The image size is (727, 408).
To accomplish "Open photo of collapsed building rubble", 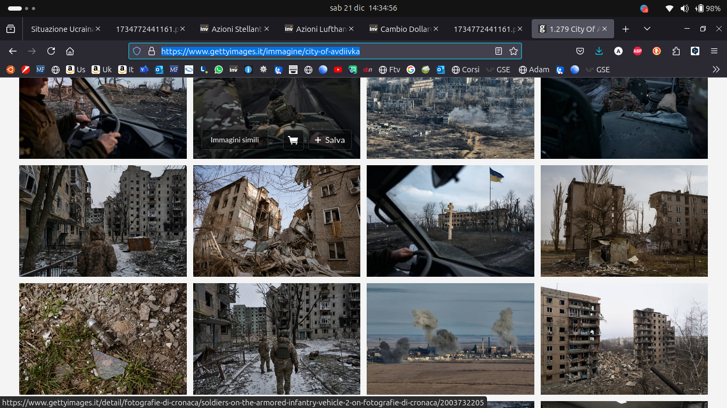I will point(277,221).
